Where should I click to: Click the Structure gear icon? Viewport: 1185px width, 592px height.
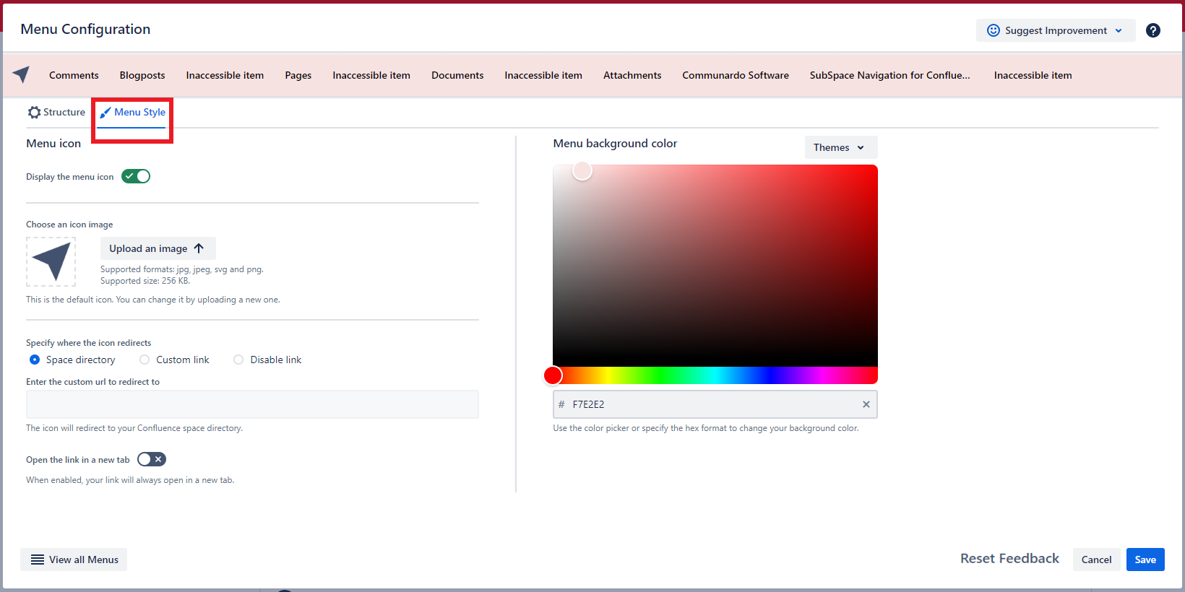(34, 113)
